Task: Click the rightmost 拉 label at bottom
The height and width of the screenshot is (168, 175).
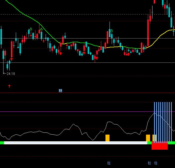Action: point(156,163)
